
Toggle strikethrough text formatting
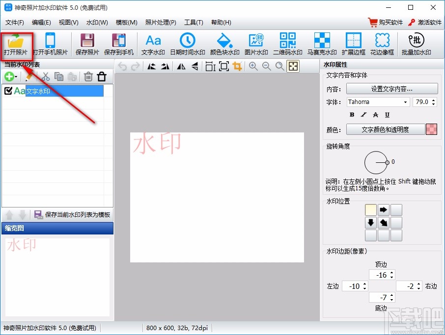tap(375, 115)
